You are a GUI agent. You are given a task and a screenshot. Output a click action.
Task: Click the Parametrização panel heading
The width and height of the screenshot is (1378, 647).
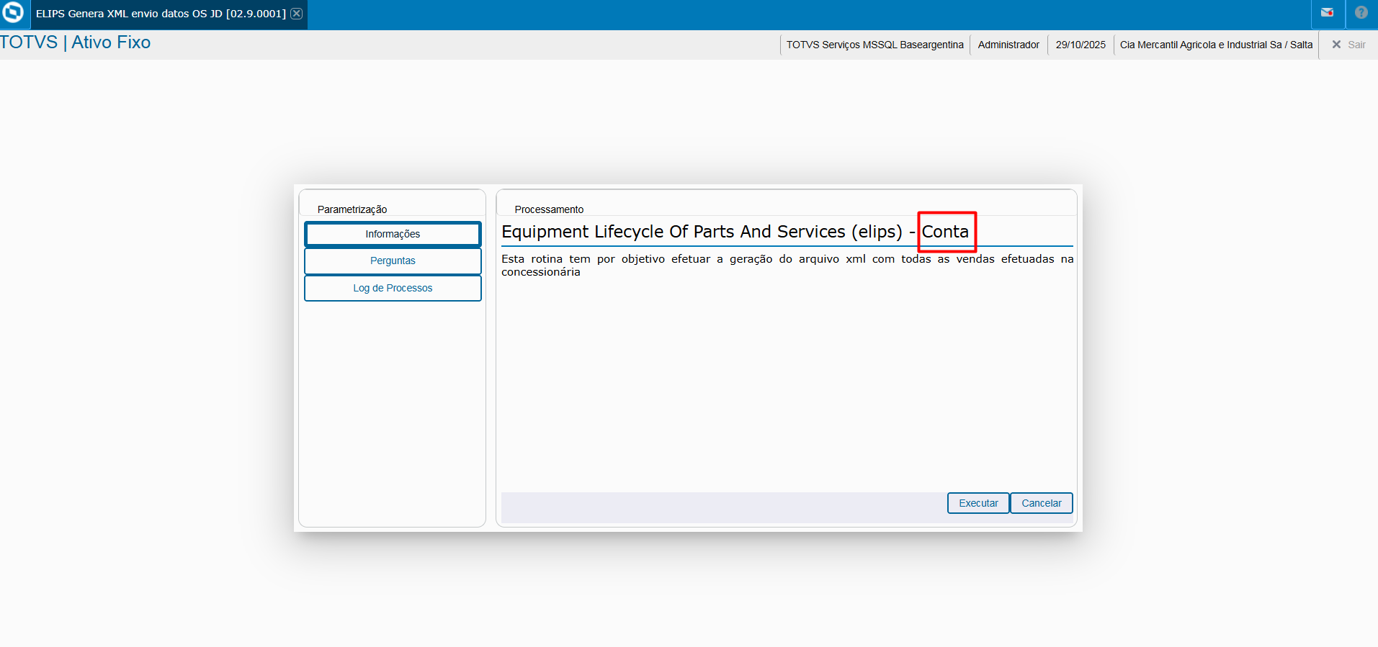click(x=352, y=209)
